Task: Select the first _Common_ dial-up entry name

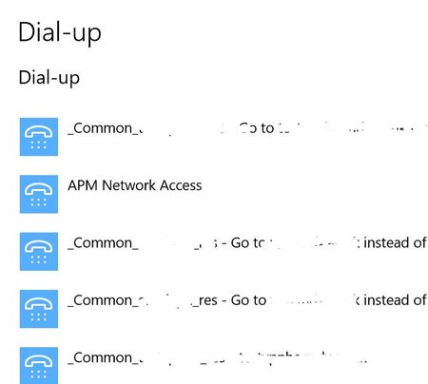Action: tap(106, 128)
